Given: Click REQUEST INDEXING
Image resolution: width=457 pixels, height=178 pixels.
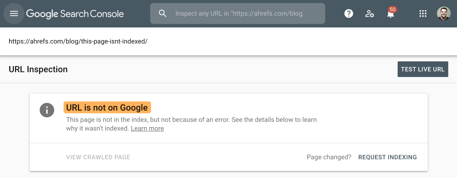Looking at the screenshot, I should (387, 157).
